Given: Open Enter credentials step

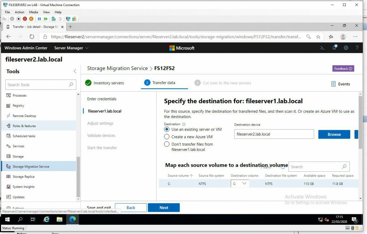Looking at the screenshot, I should pos(101,99).
